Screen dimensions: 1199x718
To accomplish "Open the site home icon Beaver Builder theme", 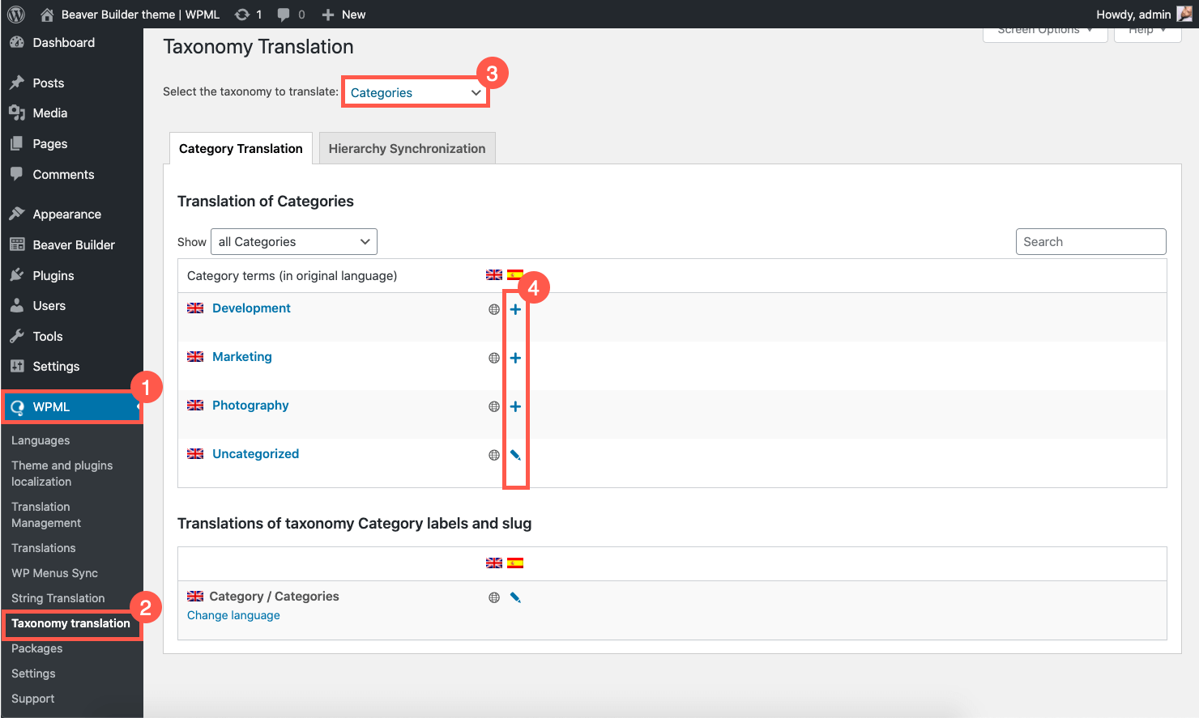I will point(130,15).
